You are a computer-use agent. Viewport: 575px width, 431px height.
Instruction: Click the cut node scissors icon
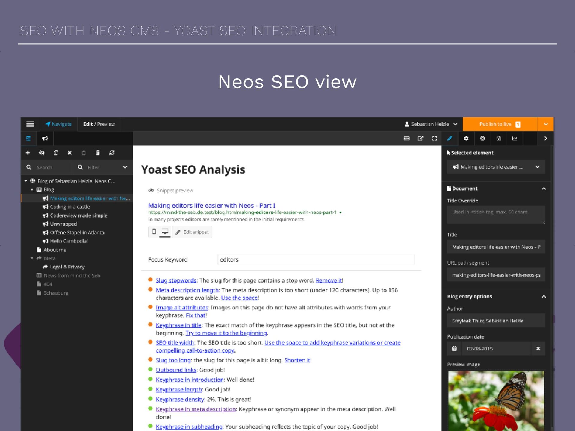(70, 153)
